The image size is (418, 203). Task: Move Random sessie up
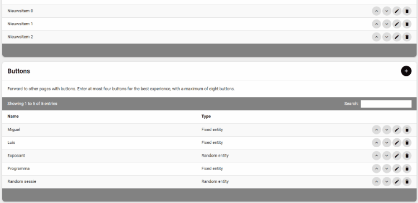click(376, 182)
